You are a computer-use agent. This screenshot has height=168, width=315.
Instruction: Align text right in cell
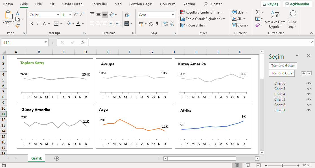pos(105,24)
